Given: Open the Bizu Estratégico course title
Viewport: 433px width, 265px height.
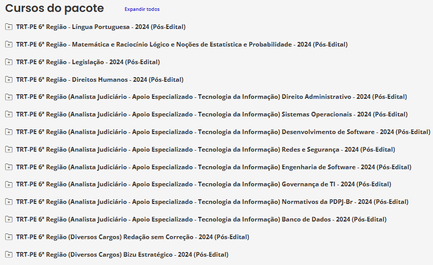Looking at the screenshot, I should coord(122,255).
